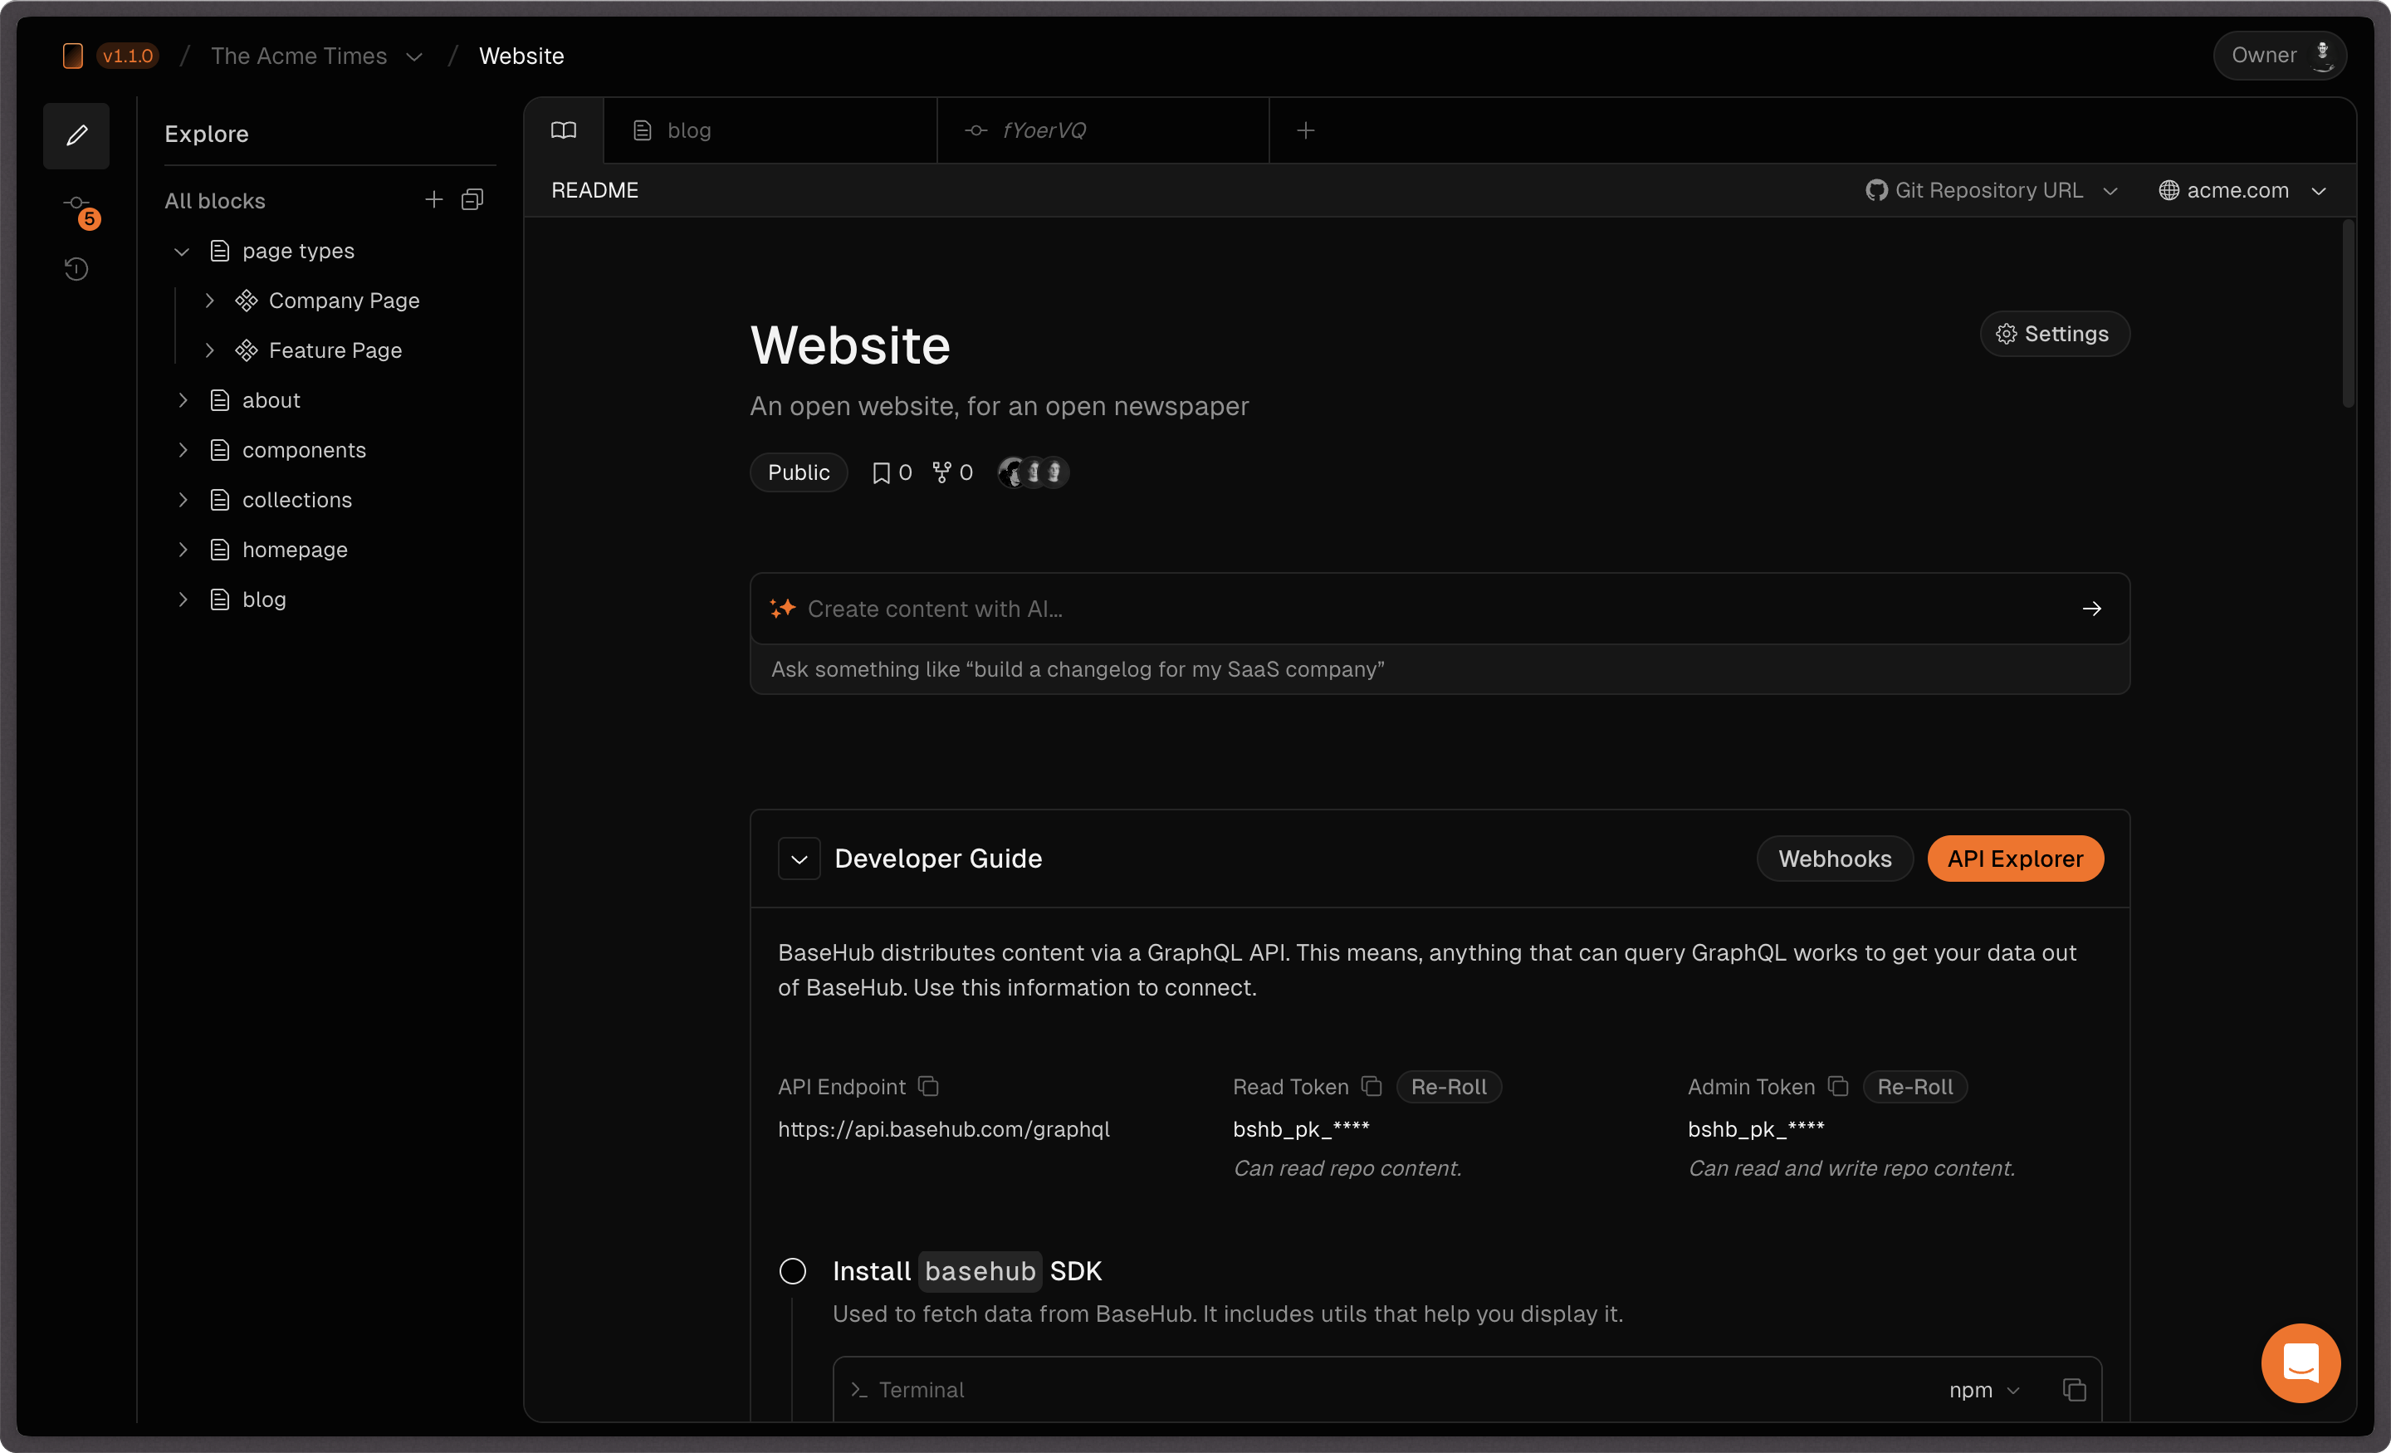Select the collections block

[x=297, y=500]
